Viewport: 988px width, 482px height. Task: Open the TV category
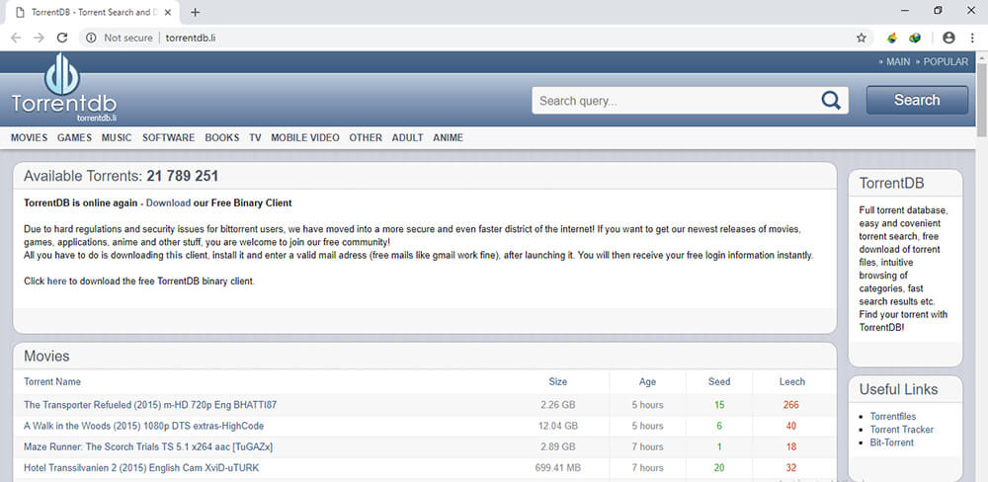(x=255, y=137)
